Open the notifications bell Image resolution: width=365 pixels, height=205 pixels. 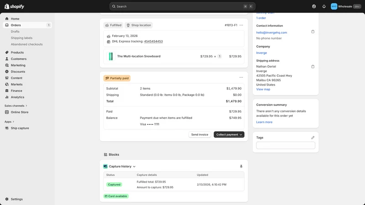tap(324, 6)
